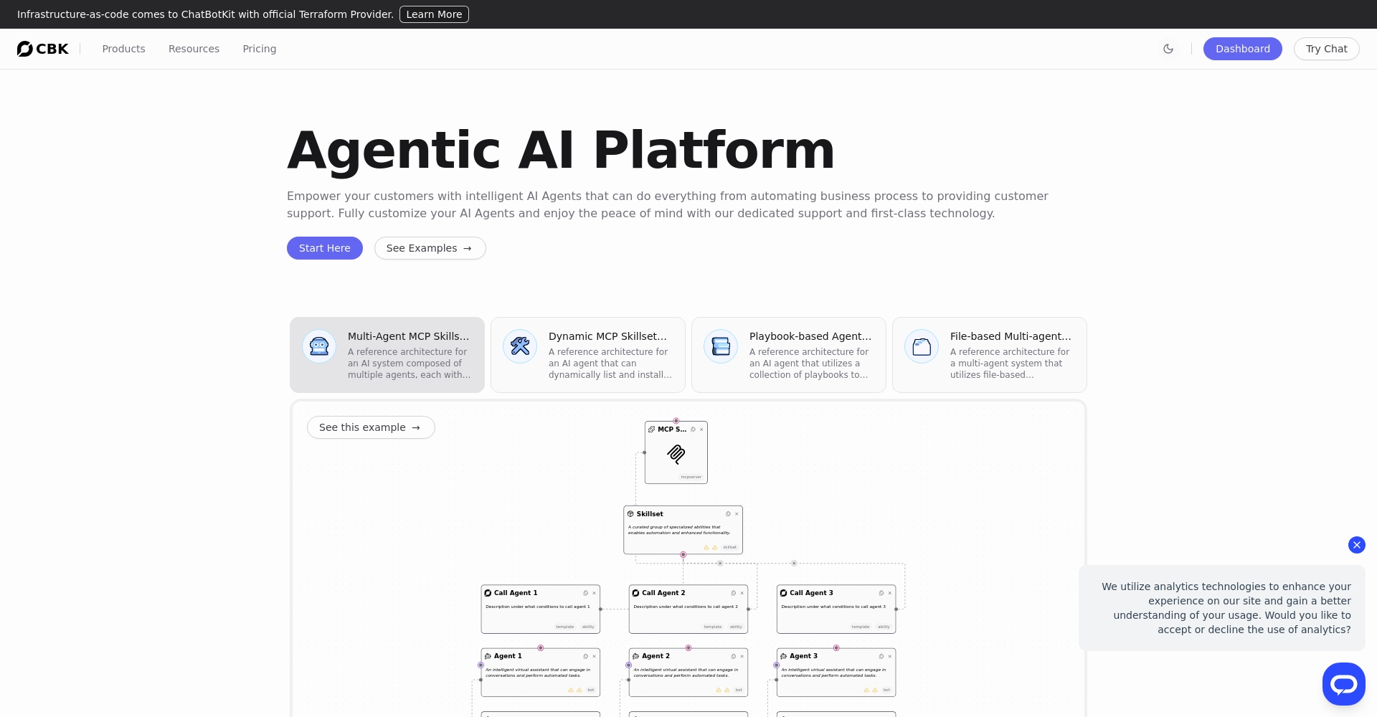The height and width of the screenshot is (717, 1377).
Task: Click the CBK logo in the header
Action: point(43,49)
